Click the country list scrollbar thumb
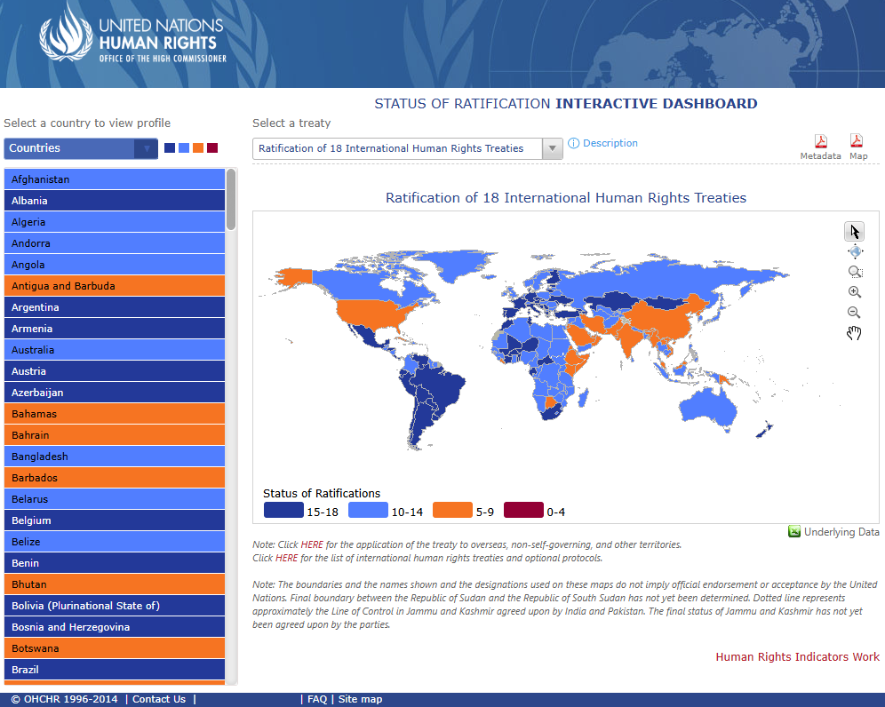 point(231,200)
